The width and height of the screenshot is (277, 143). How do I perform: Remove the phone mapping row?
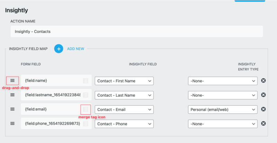tap(263, 124)
